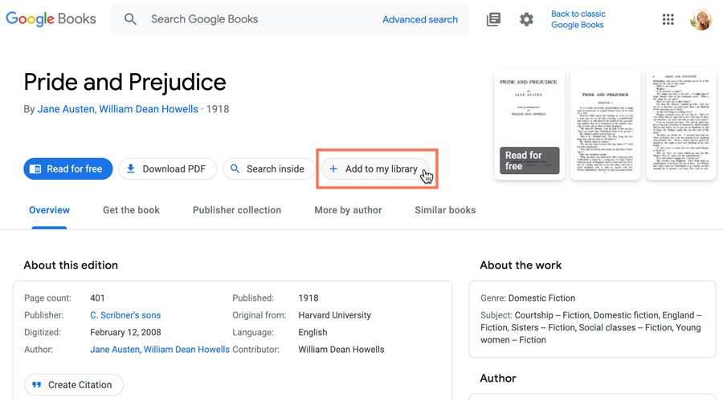Click Back to classic Google Books
The image size is (723, 401).
coord(578,19)
